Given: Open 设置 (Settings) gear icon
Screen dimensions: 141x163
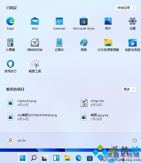Looking at the screenshot, I should (133, 23).
